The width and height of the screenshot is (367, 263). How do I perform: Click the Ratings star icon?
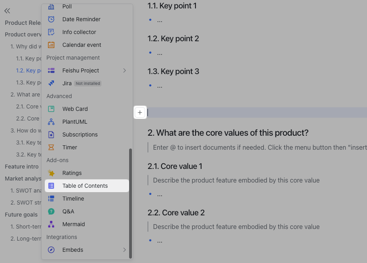(x=51, y=173)
